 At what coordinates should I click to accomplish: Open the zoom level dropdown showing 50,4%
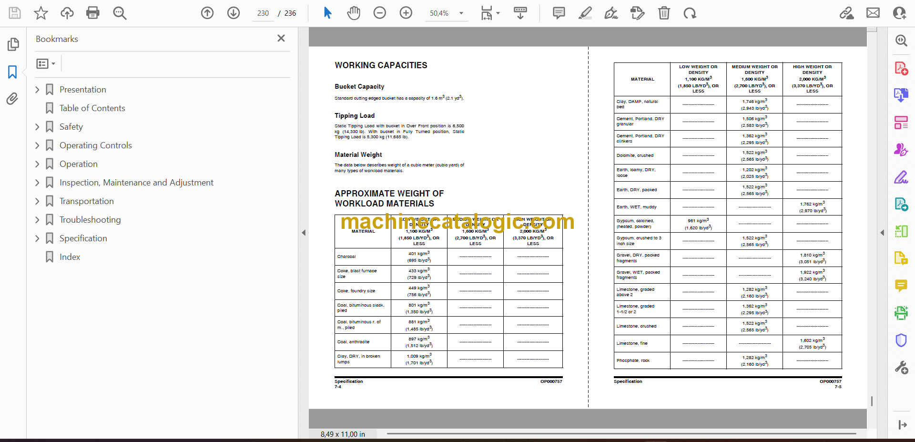click(447, 13)
